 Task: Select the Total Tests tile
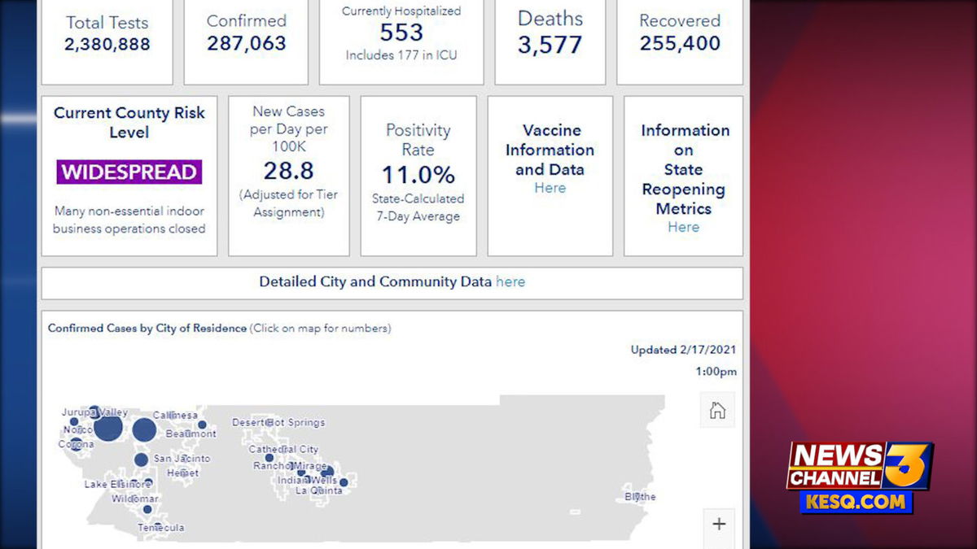coord(107,41)
